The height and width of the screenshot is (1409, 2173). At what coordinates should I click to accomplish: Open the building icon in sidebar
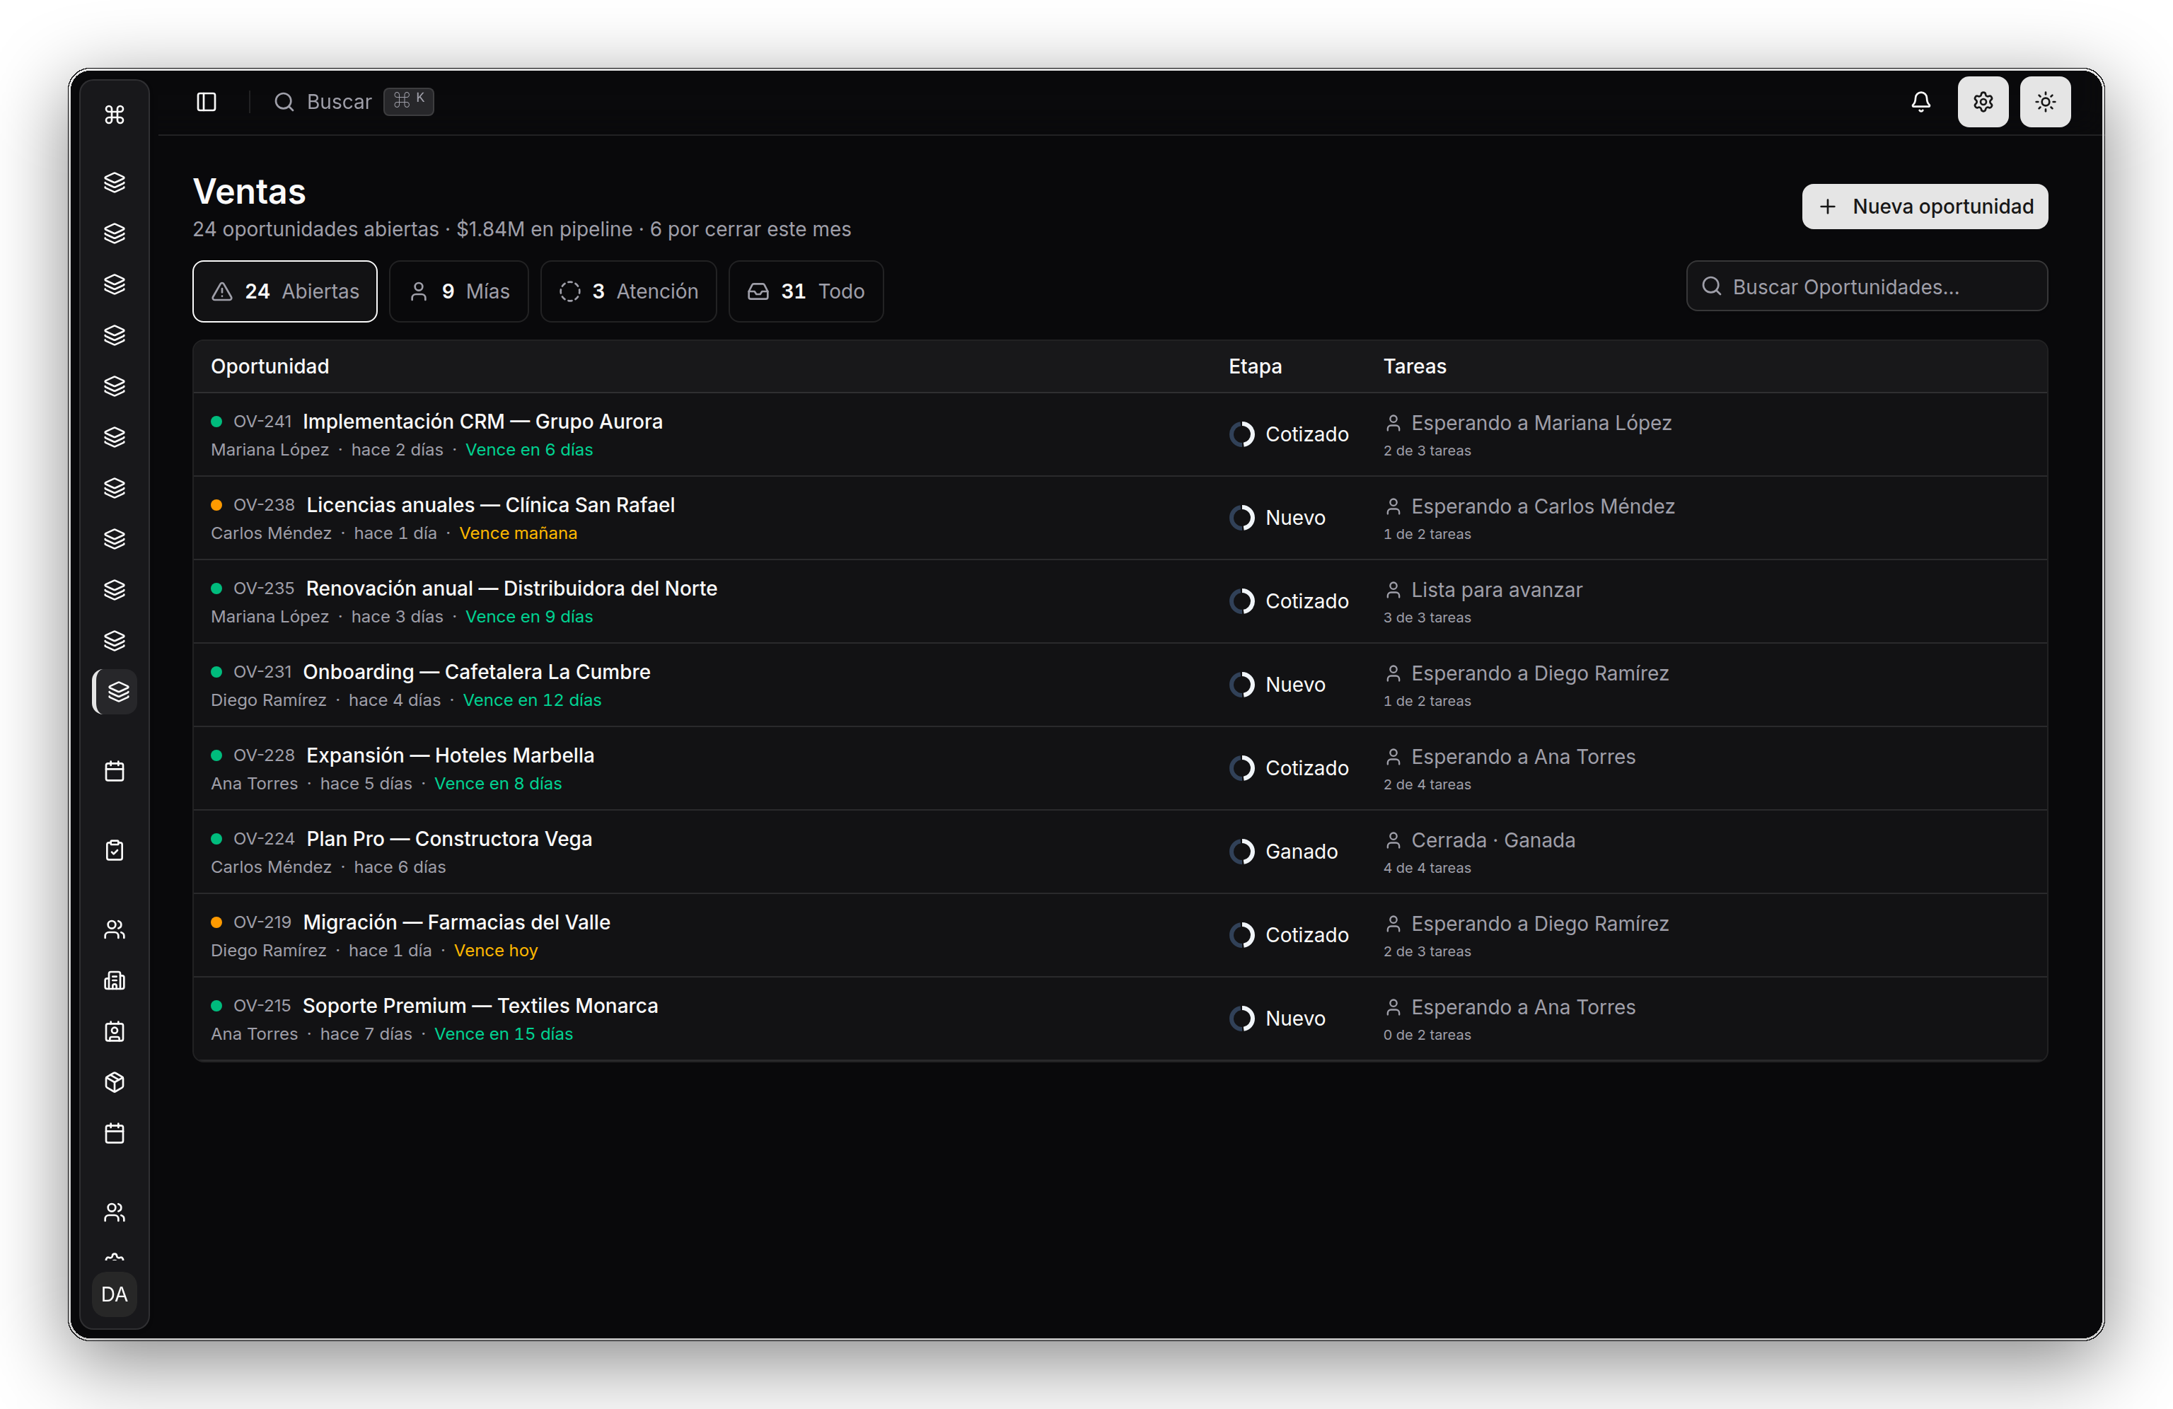(114, 981)
